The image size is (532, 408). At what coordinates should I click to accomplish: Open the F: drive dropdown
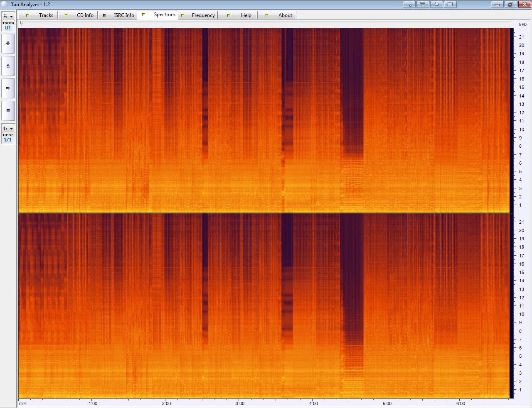click(x=8, y=17)
